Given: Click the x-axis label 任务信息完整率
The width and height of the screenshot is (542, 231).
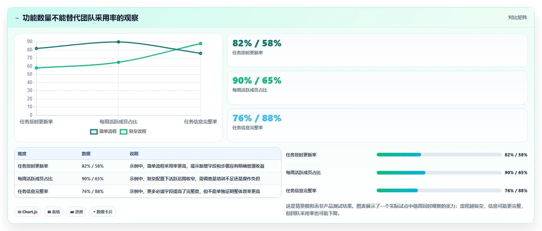Looking at the screenshot, I should pyautogui.click(x=200, y=122).
